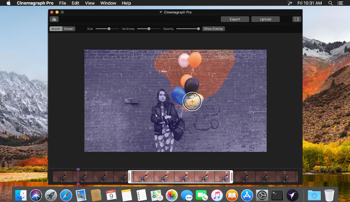Toggle the Show Overlay button

click(214, 29)
